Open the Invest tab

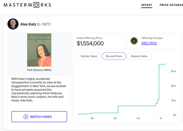point(147,5)
